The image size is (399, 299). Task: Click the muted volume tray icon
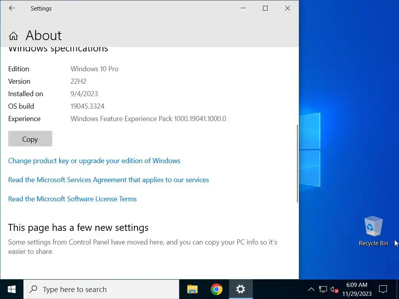pyautogui.click(x=334, y=289)
